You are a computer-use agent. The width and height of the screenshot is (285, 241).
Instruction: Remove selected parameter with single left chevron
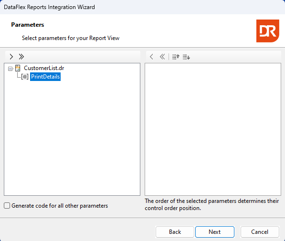[151, 57]
